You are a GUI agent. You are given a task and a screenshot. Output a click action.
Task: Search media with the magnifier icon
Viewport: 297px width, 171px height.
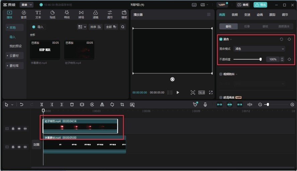pos(123,27)
